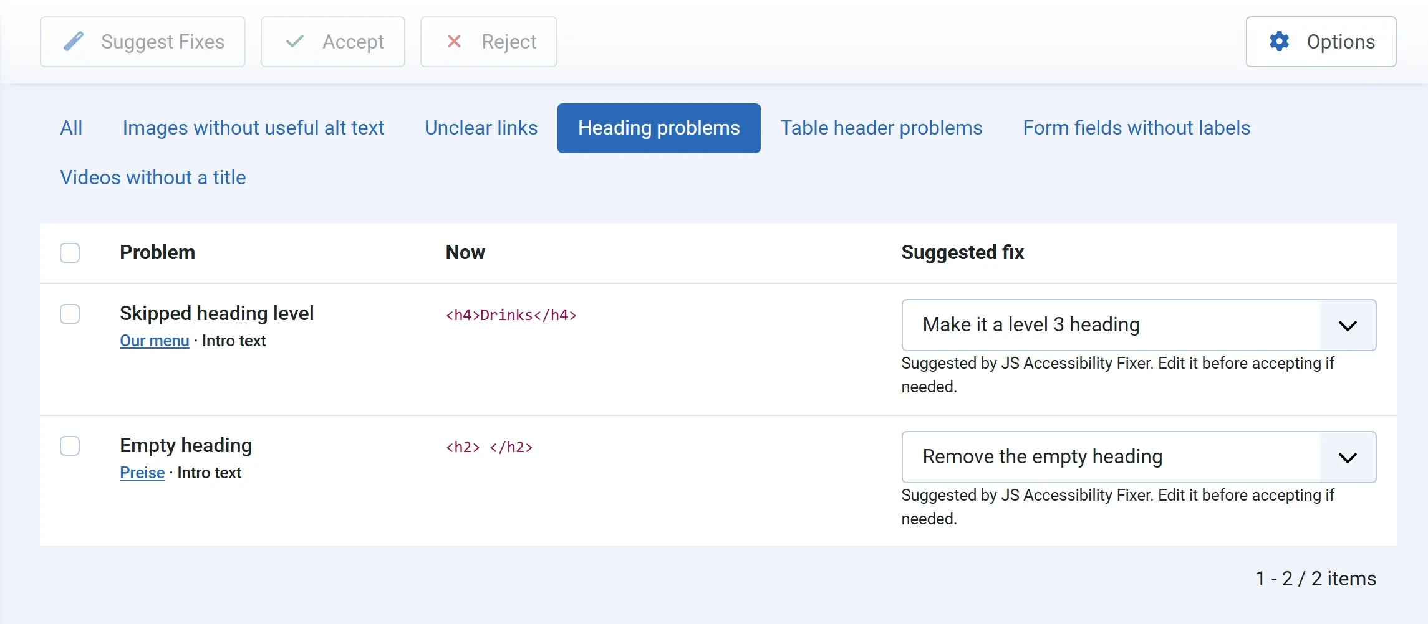Expand the 'Make it a level 3 heading' dropdown arrow

(1348, 325)
